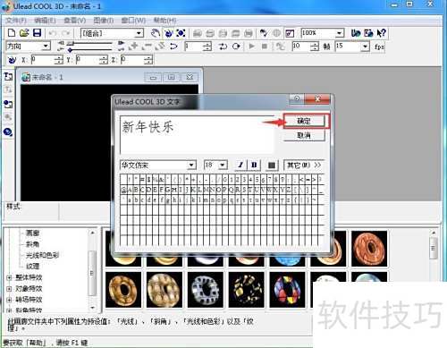Save the project with the floppy disk icon
The image size is (447, 348).
[37, 33]
